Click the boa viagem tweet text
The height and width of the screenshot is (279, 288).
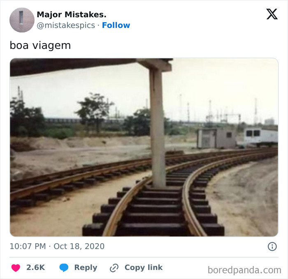[x=40, y=45]
